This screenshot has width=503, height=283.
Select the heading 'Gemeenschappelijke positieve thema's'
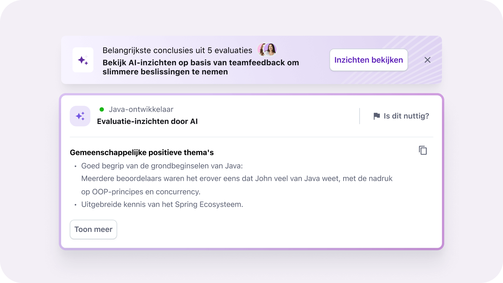[142, 152]
